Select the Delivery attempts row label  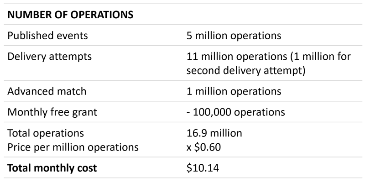[49, 56]
